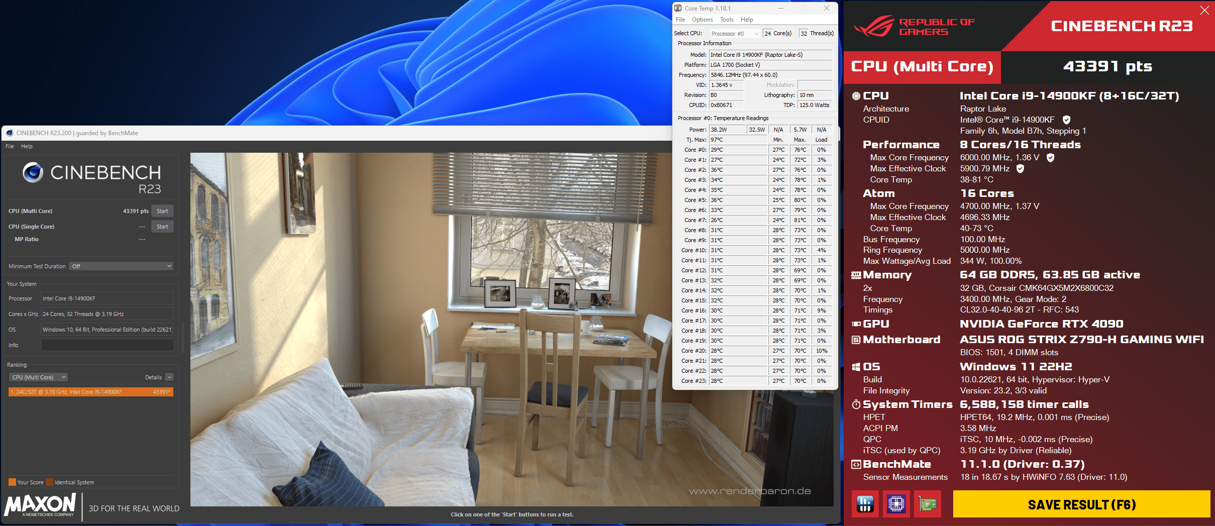This screenshot has height=526, width=1215.
Task: Click the shield beside 6000.00 MHz, 1.36 V
Action: (x=1050, y=158)
